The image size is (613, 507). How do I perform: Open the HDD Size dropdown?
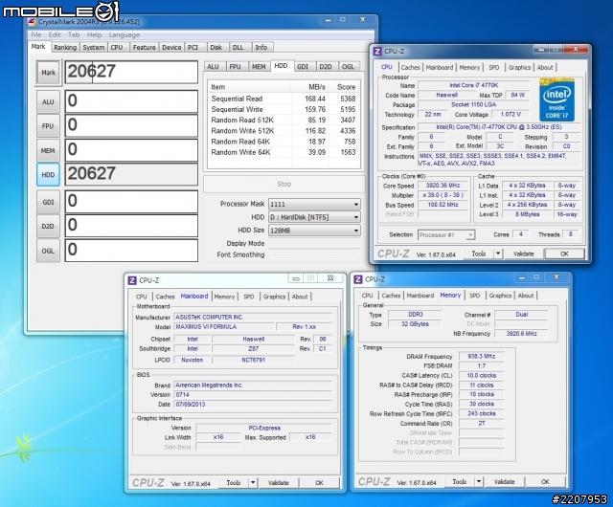pos(314,231)
